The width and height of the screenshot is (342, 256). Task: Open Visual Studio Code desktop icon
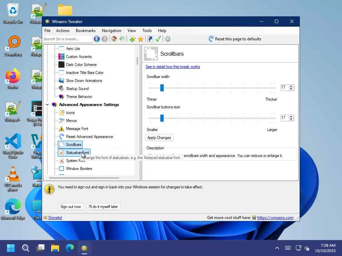tap(13, 145)
